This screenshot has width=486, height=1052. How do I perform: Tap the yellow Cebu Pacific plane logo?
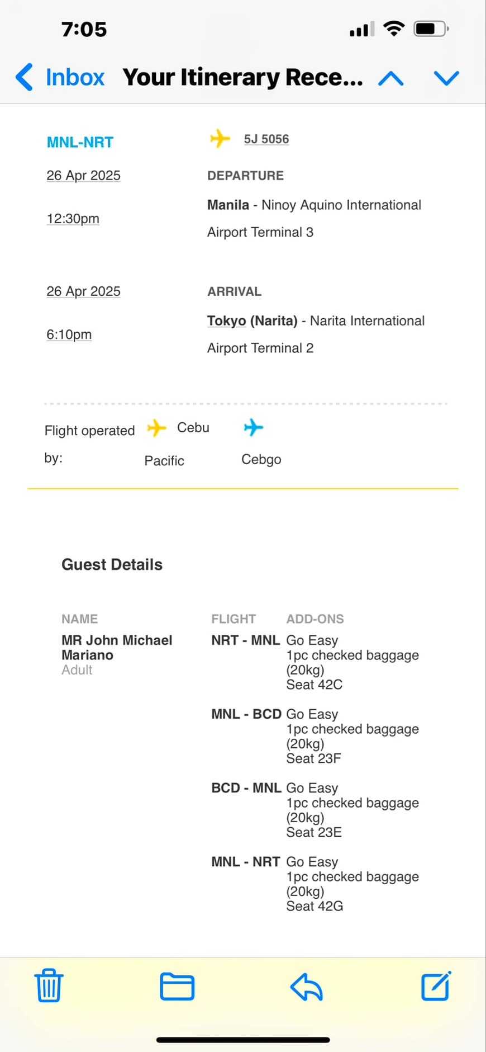pos(156,428)
